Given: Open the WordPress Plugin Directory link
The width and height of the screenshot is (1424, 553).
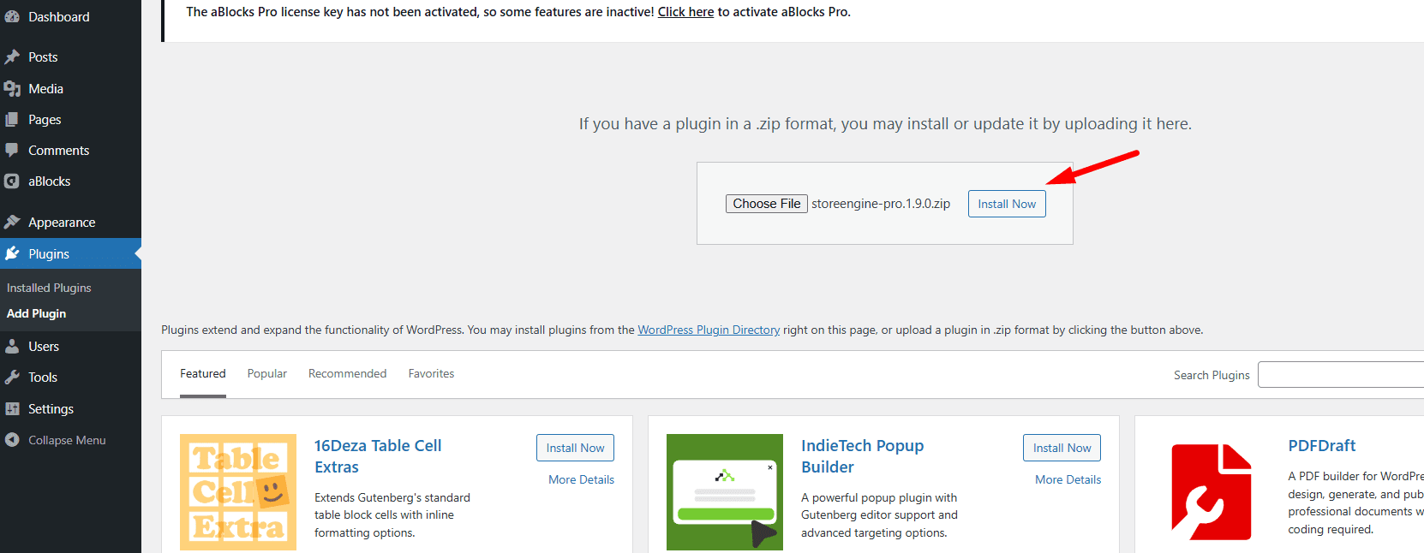Looking at the screenshot, I should click(709, 330).
